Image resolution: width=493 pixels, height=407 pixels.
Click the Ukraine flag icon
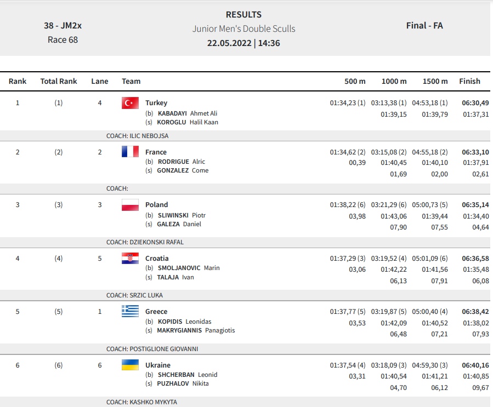[130, 365]
